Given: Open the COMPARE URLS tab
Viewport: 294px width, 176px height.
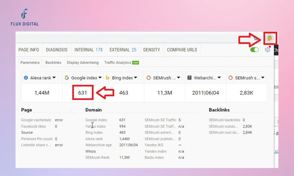Looking at the screenshot, I should point(182,50).
